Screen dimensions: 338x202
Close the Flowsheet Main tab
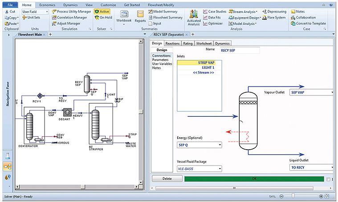[44, 34]
